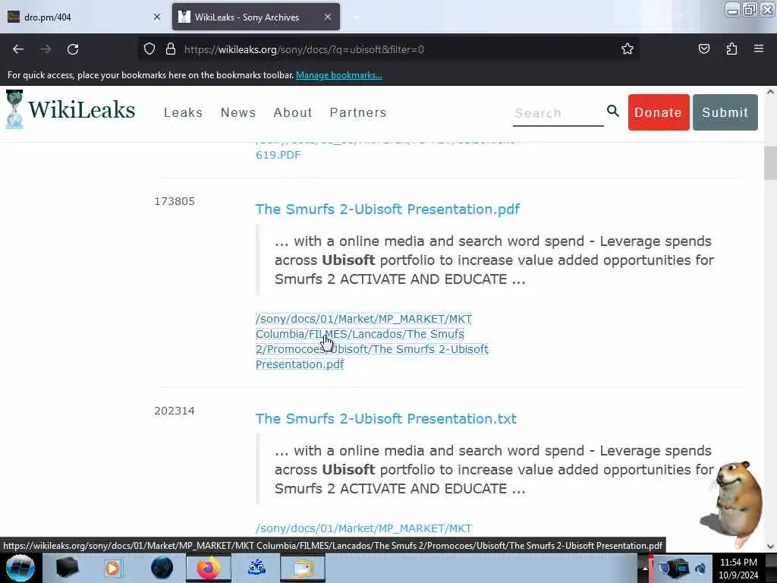Click the Submit button

click(725, 112)
